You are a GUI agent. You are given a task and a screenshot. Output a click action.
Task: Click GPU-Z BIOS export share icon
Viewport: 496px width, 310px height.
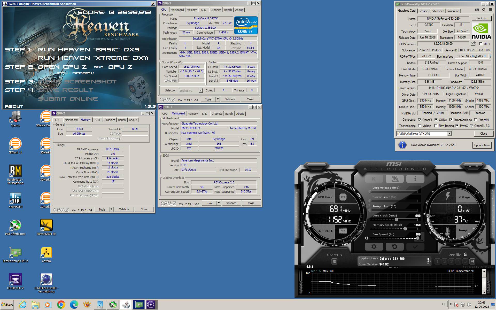point(473,44)
